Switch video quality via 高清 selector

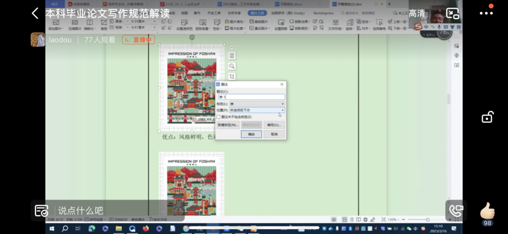417,13
